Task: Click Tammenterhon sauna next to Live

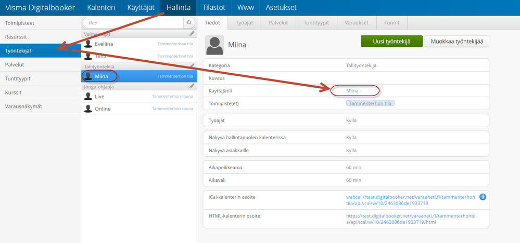Action: [x=172, y=97]
